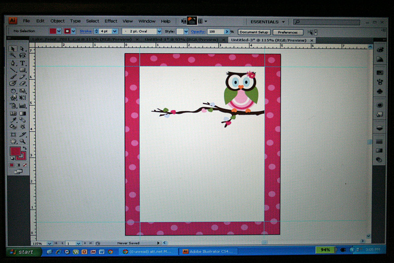The height and width of the screenshot is (263, 394).
Task: Select the Warp tool
Action: (13, 98)
